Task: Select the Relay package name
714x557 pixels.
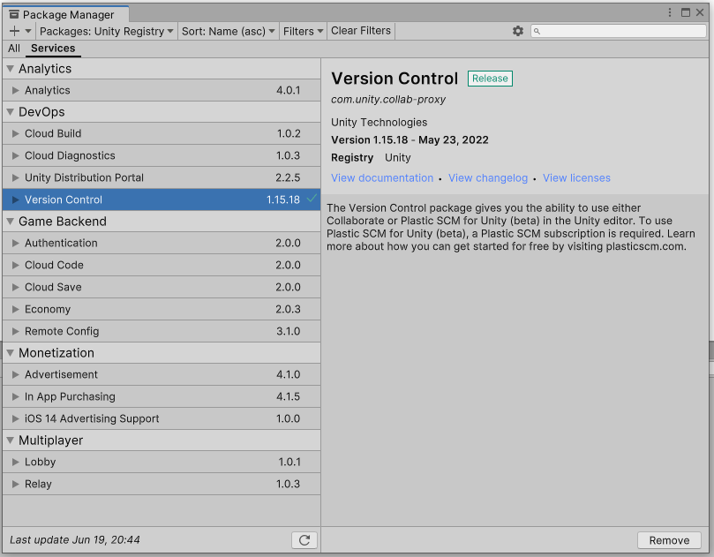Action: [x=38, y=484]
